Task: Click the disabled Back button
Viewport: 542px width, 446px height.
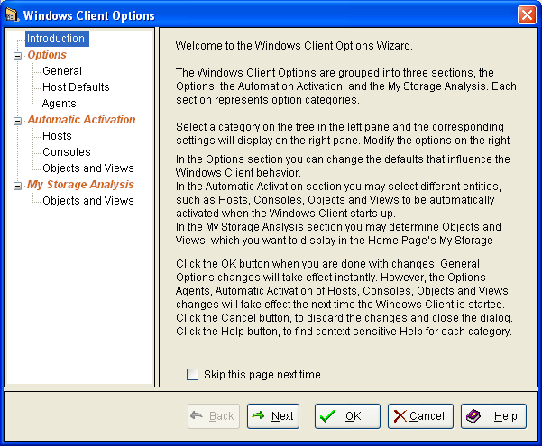Action: coord(214,416)
